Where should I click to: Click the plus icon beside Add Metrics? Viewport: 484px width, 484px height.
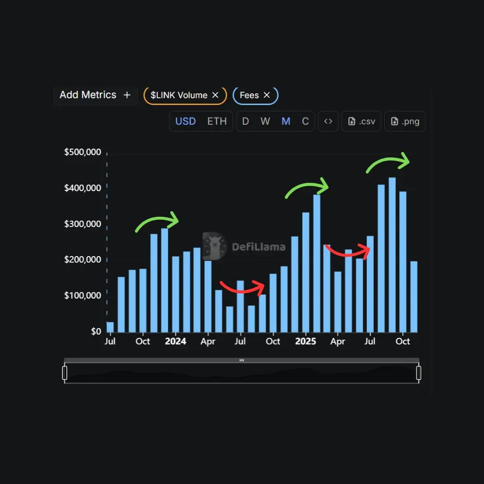click(x=127, y=95)
